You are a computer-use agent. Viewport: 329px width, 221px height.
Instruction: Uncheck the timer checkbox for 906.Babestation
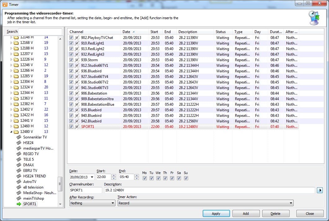[71, 93]
